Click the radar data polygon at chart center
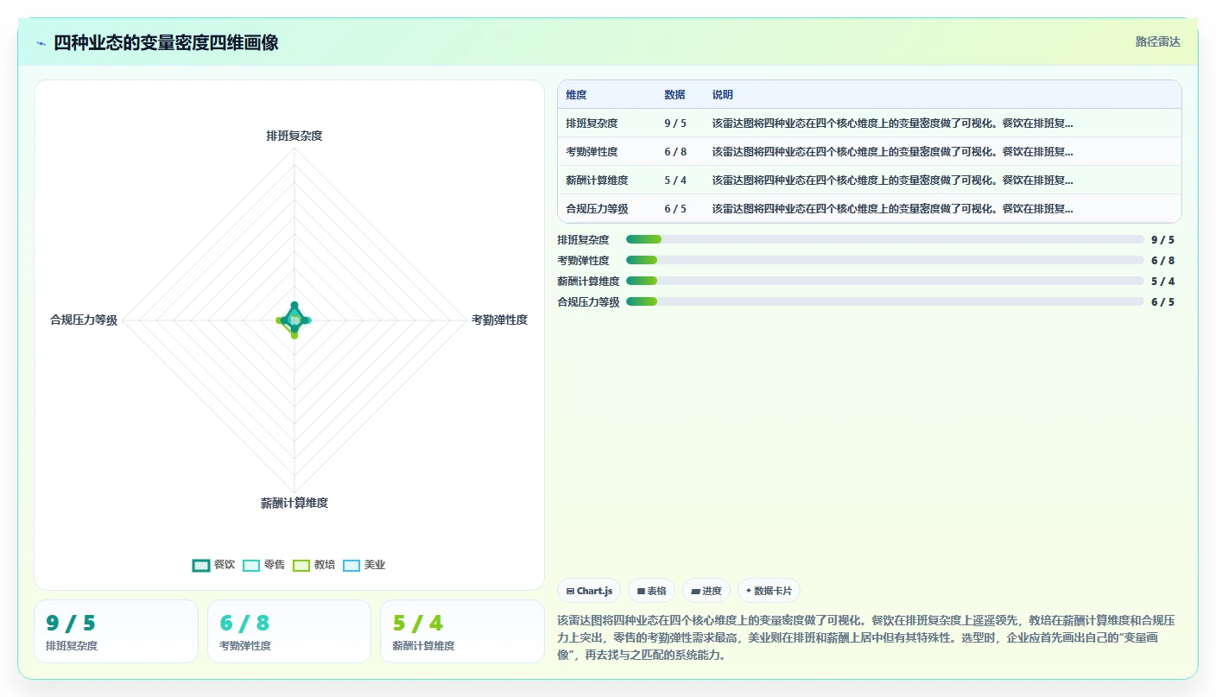1216x697 pixels. tap(294, 320)
